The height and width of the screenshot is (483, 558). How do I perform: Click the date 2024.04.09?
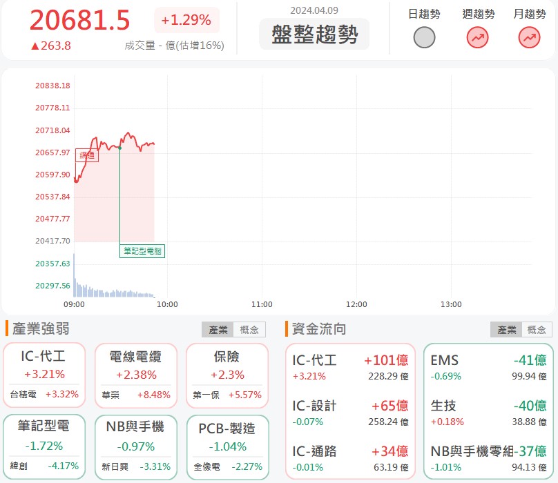pyautogui.click(x=314, y=10)
